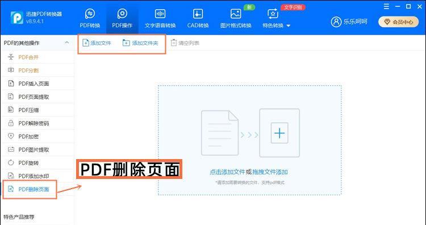
Task: Click 添加文件 button
Action: coord(97,43)
